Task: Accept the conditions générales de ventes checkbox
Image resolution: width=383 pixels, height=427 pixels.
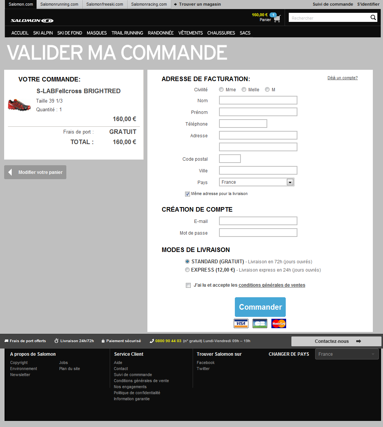Action: pos(188,285)
